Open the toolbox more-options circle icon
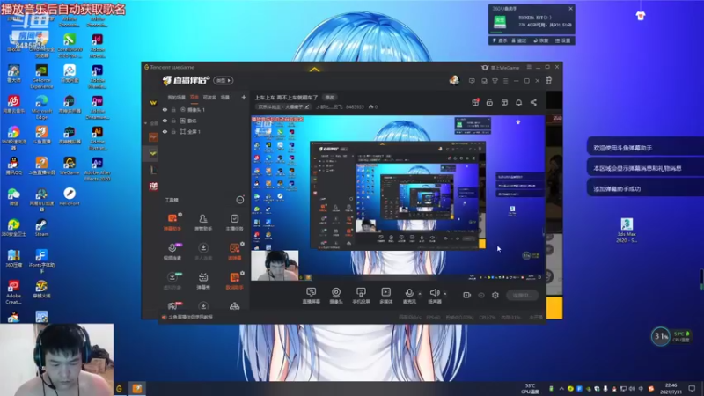 (x=240, y=200)
